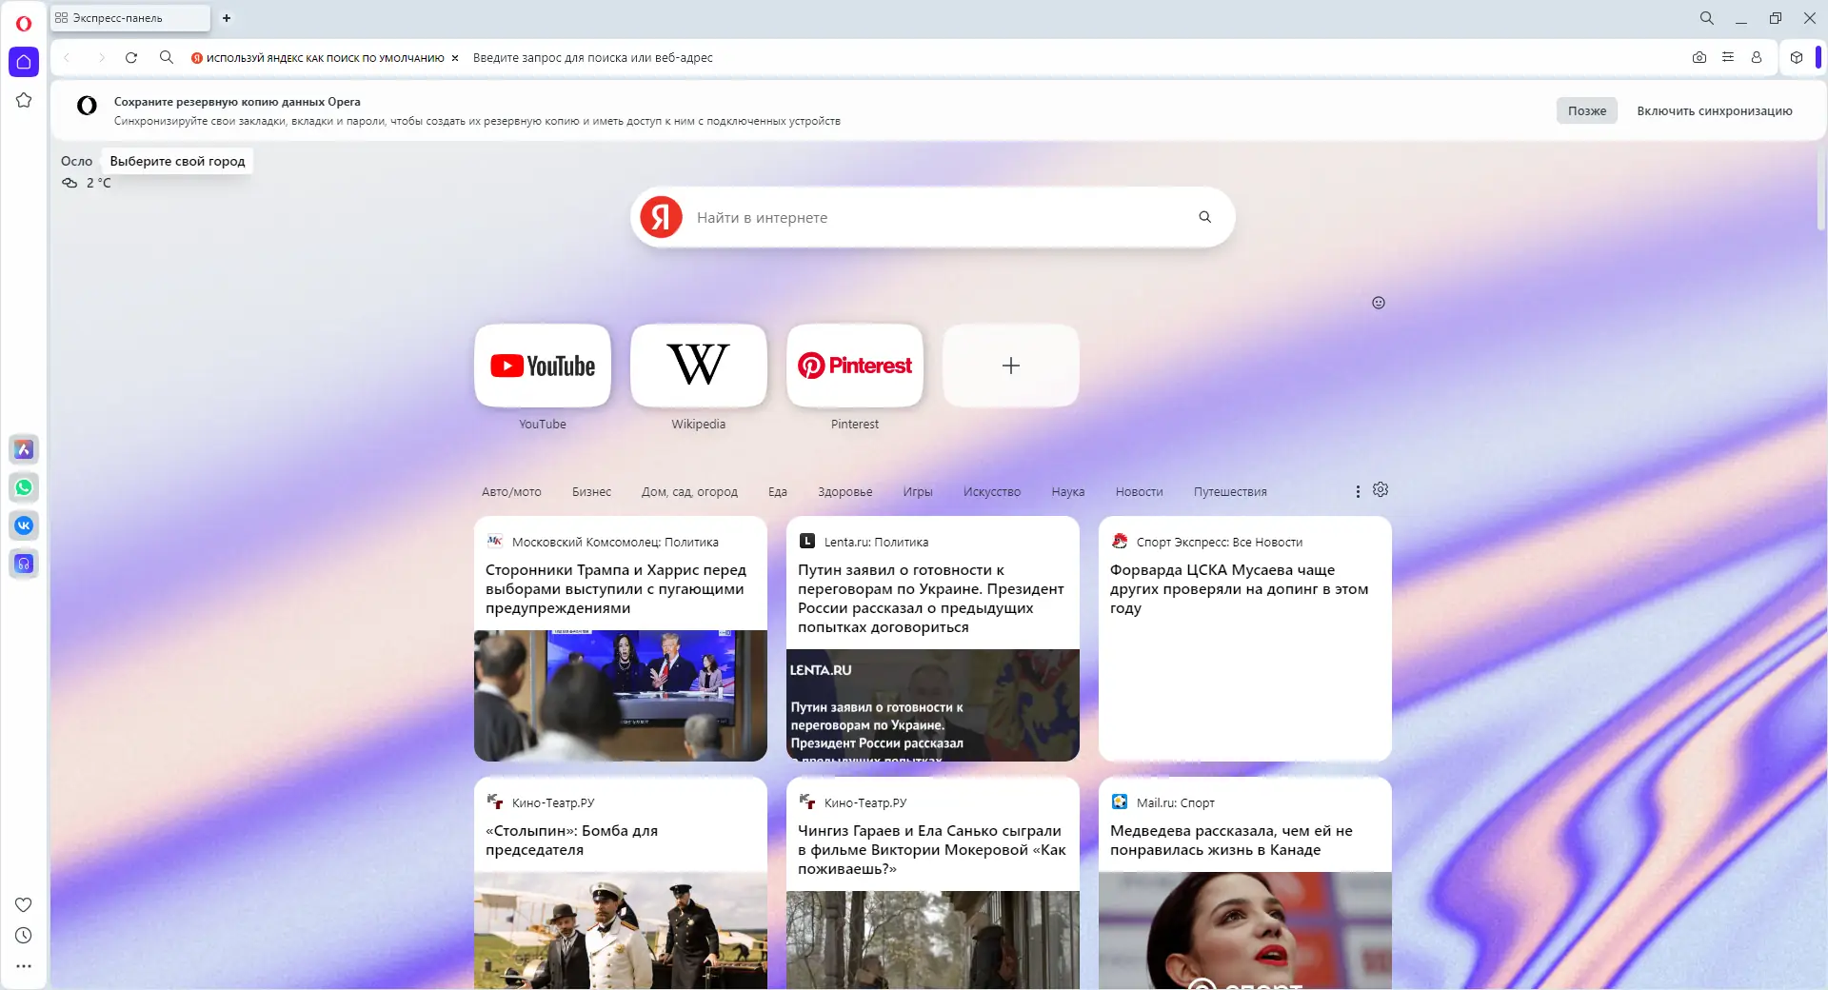This screenshot has height=990, width=1828.
Task: Open the YouTube speed dial tile
Action: pos(543,366)
